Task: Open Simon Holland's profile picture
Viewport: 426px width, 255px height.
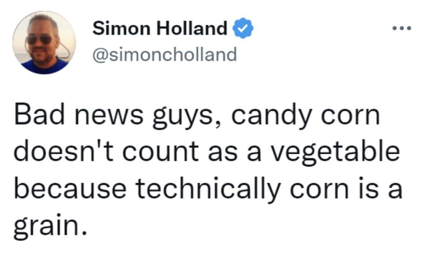Action: pyautogui.click(x=44, y=42)
